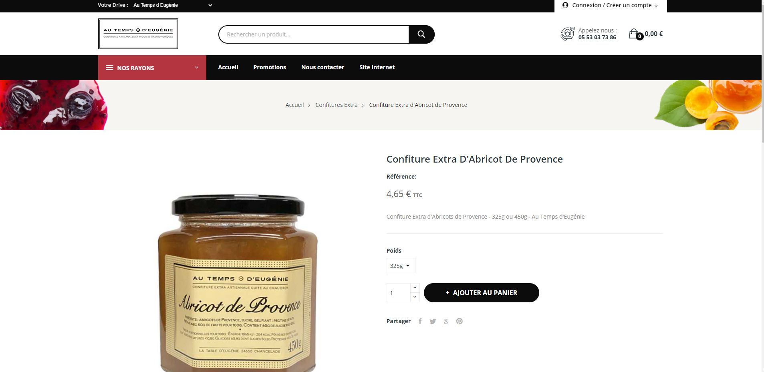Increase quantity with up arrow
764x372 pixels.
click(x=415, y=288)
